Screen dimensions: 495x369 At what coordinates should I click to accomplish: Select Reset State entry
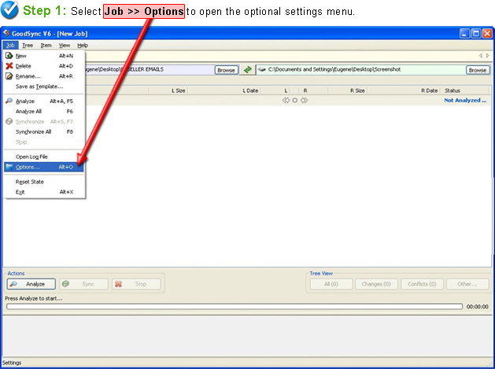click(x=44, y=182)
